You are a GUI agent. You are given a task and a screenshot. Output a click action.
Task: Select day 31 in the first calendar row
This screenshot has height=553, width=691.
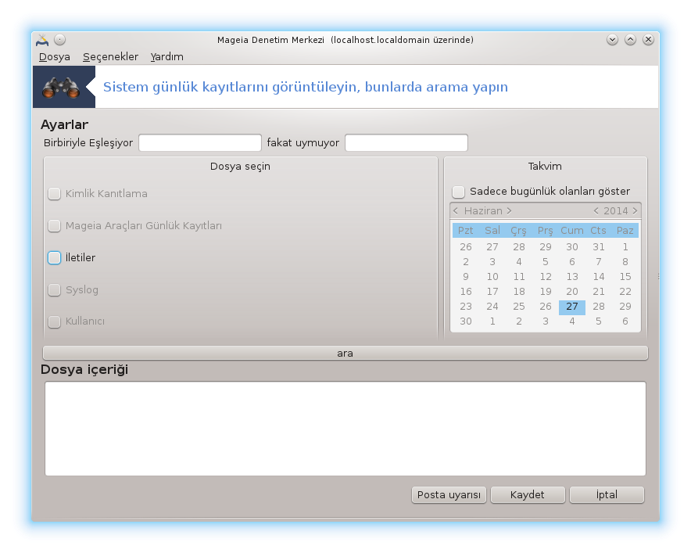point(599,247)
